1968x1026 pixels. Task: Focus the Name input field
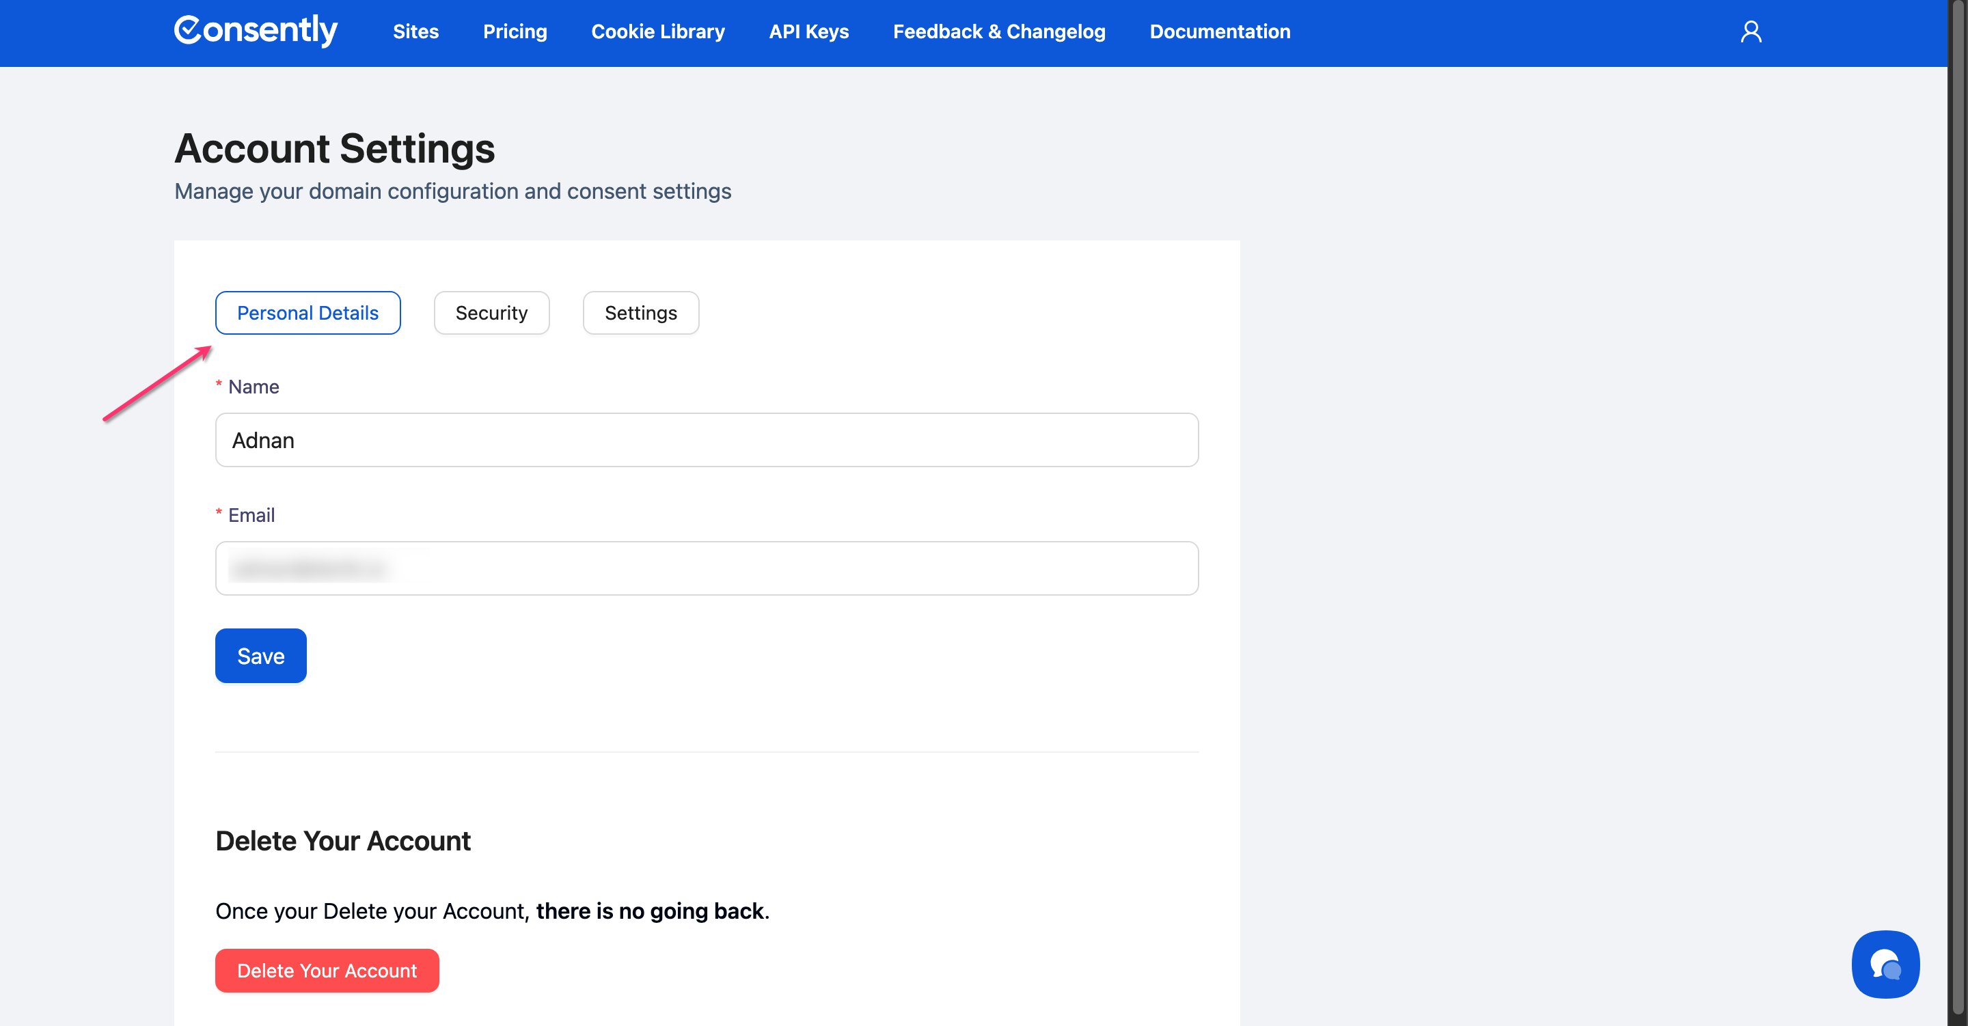(x=706, y=440)
